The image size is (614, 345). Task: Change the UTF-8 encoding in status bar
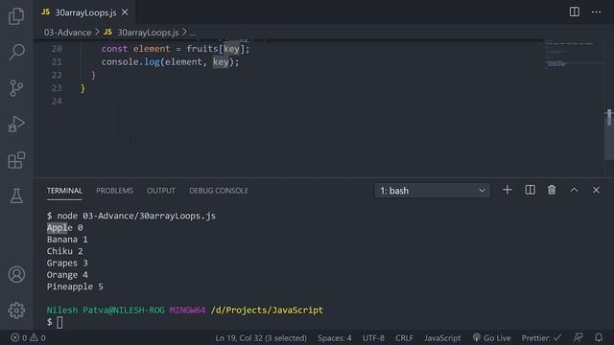[373, 338]
